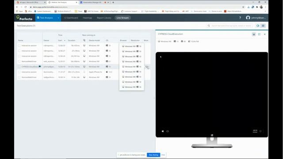Open the Heatmap tab
Screen dimensions: 283x159
[x=88, y=18]
